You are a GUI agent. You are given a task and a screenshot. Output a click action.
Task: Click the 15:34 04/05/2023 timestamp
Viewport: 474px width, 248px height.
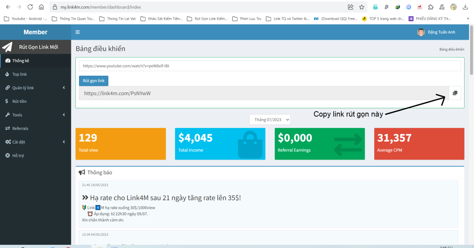point(95,234)
